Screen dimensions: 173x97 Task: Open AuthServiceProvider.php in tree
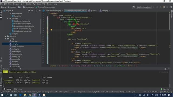pos(22,24)
